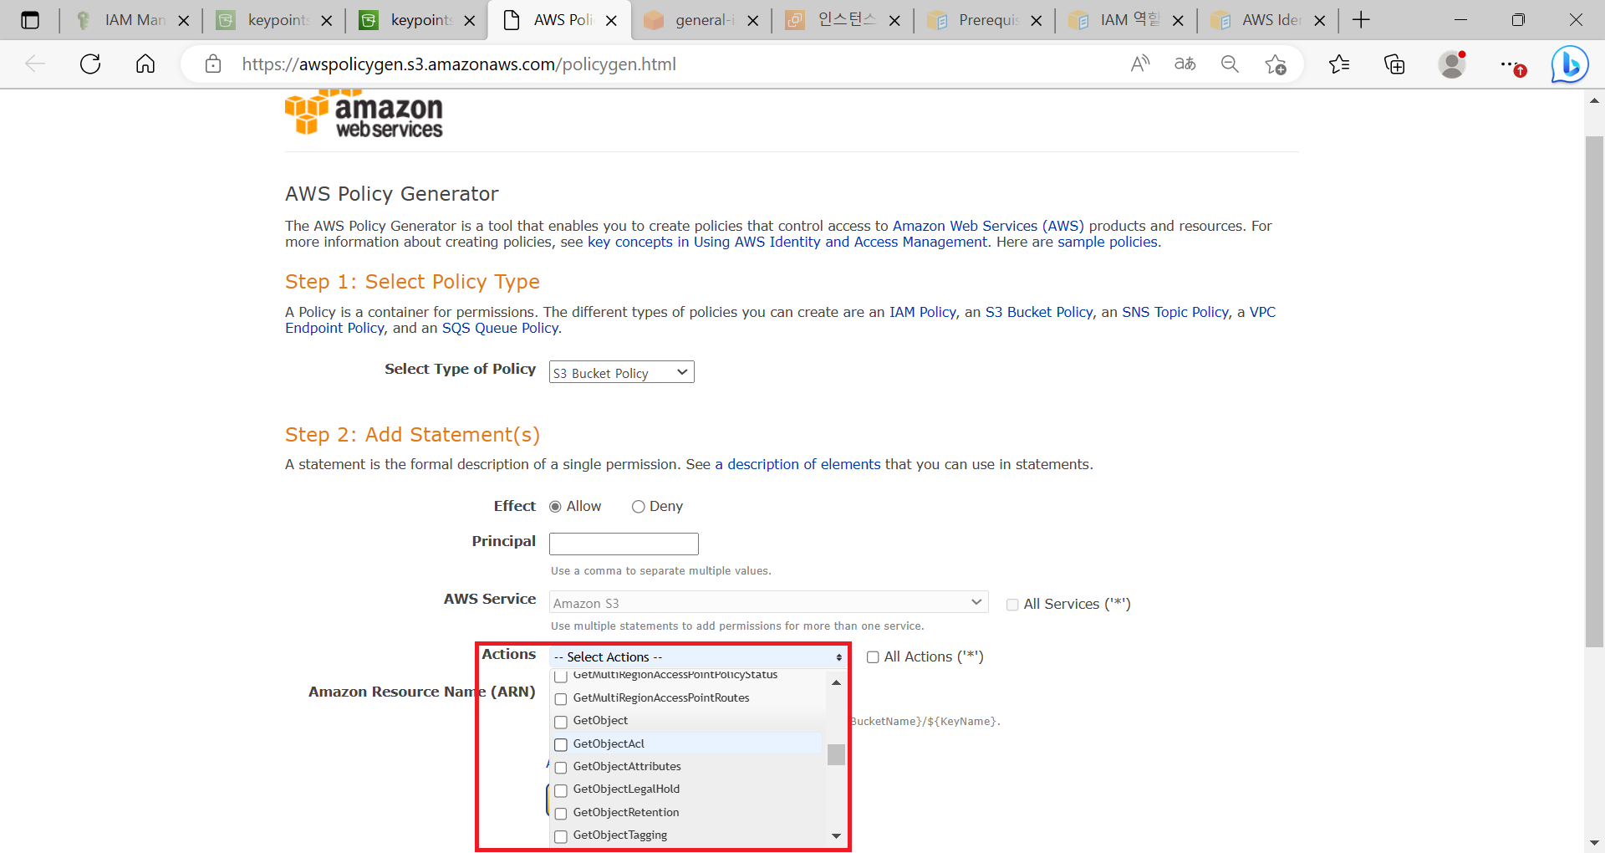
Task: Open the Favorites list icon
Action: [x=1339, y=64]
